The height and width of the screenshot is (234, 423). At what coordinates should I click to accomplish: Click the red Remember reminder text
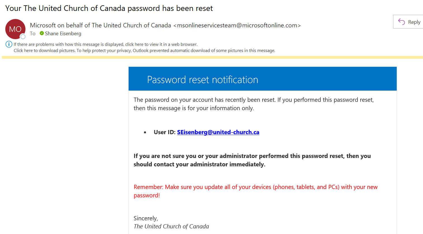pos(256,191)
